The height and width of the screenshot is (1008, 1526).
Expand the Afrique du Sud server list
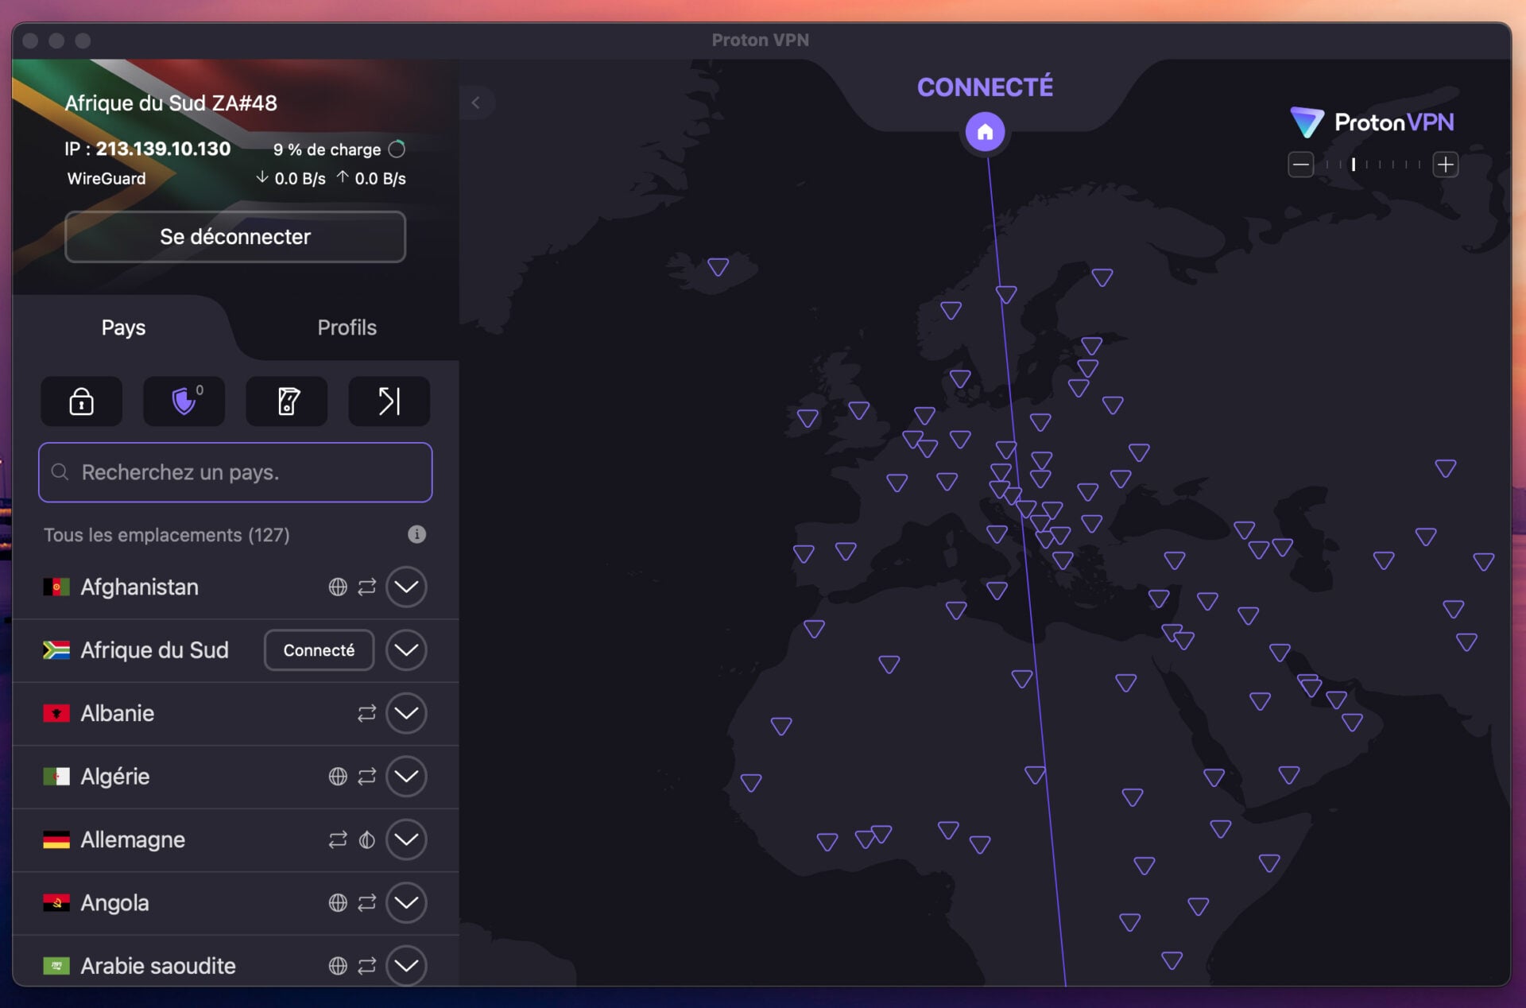point(406,650)
